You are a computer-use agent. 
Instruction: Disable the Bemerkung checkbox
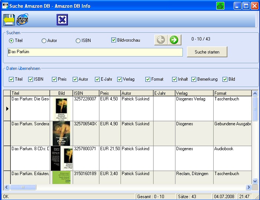194,79
